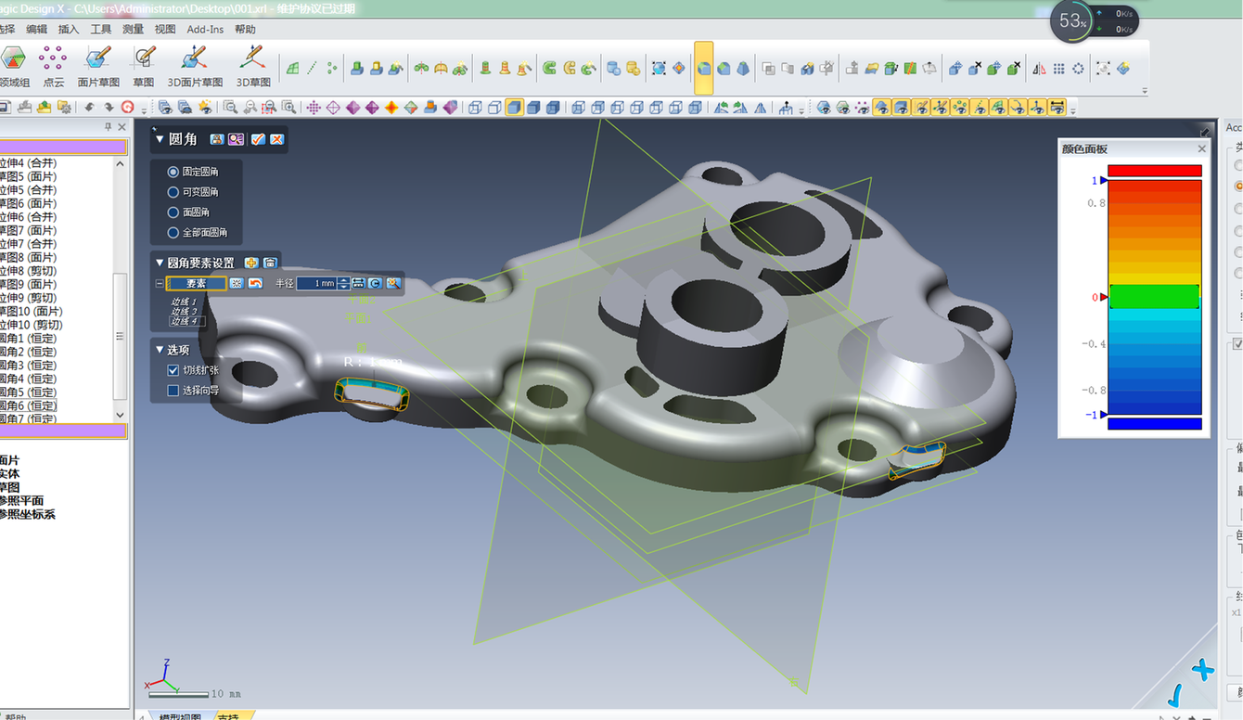Click the reset arrow next to 要素

255,283
